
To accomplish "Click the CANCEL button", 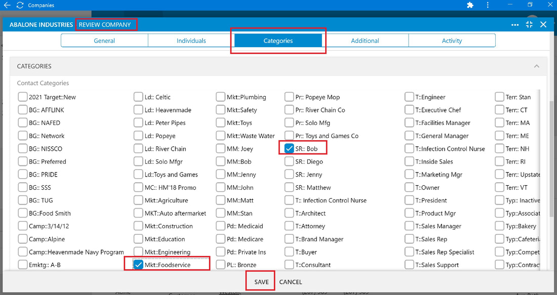I will pyautogui.click(x=291, y=282).
